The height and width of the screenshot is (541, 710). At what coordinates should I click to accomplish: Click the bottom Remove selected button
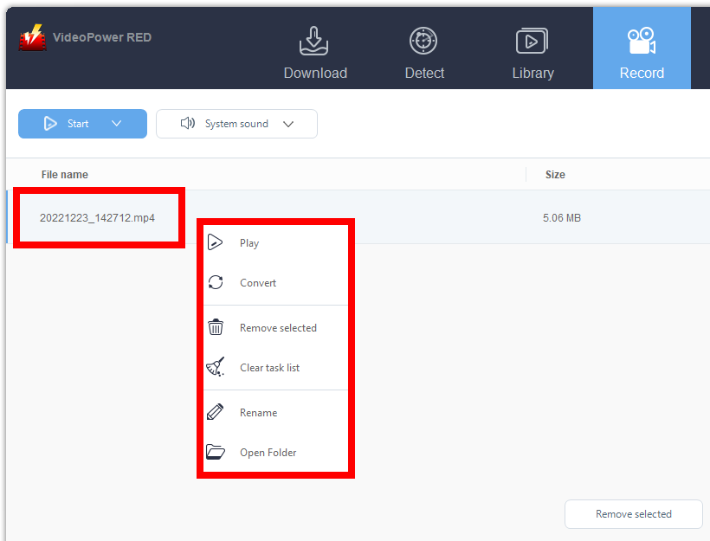[634, 514]
